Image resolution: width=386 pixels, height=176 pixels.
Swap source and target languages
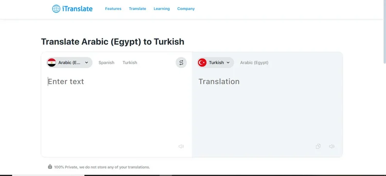coord(181,63)
